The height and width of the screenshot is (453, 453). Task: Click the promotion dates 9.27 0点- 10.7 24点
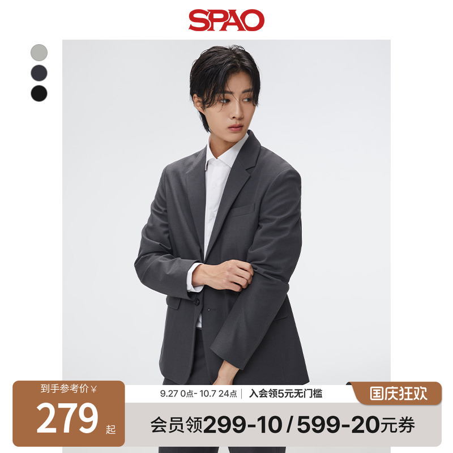click(199, 394)
